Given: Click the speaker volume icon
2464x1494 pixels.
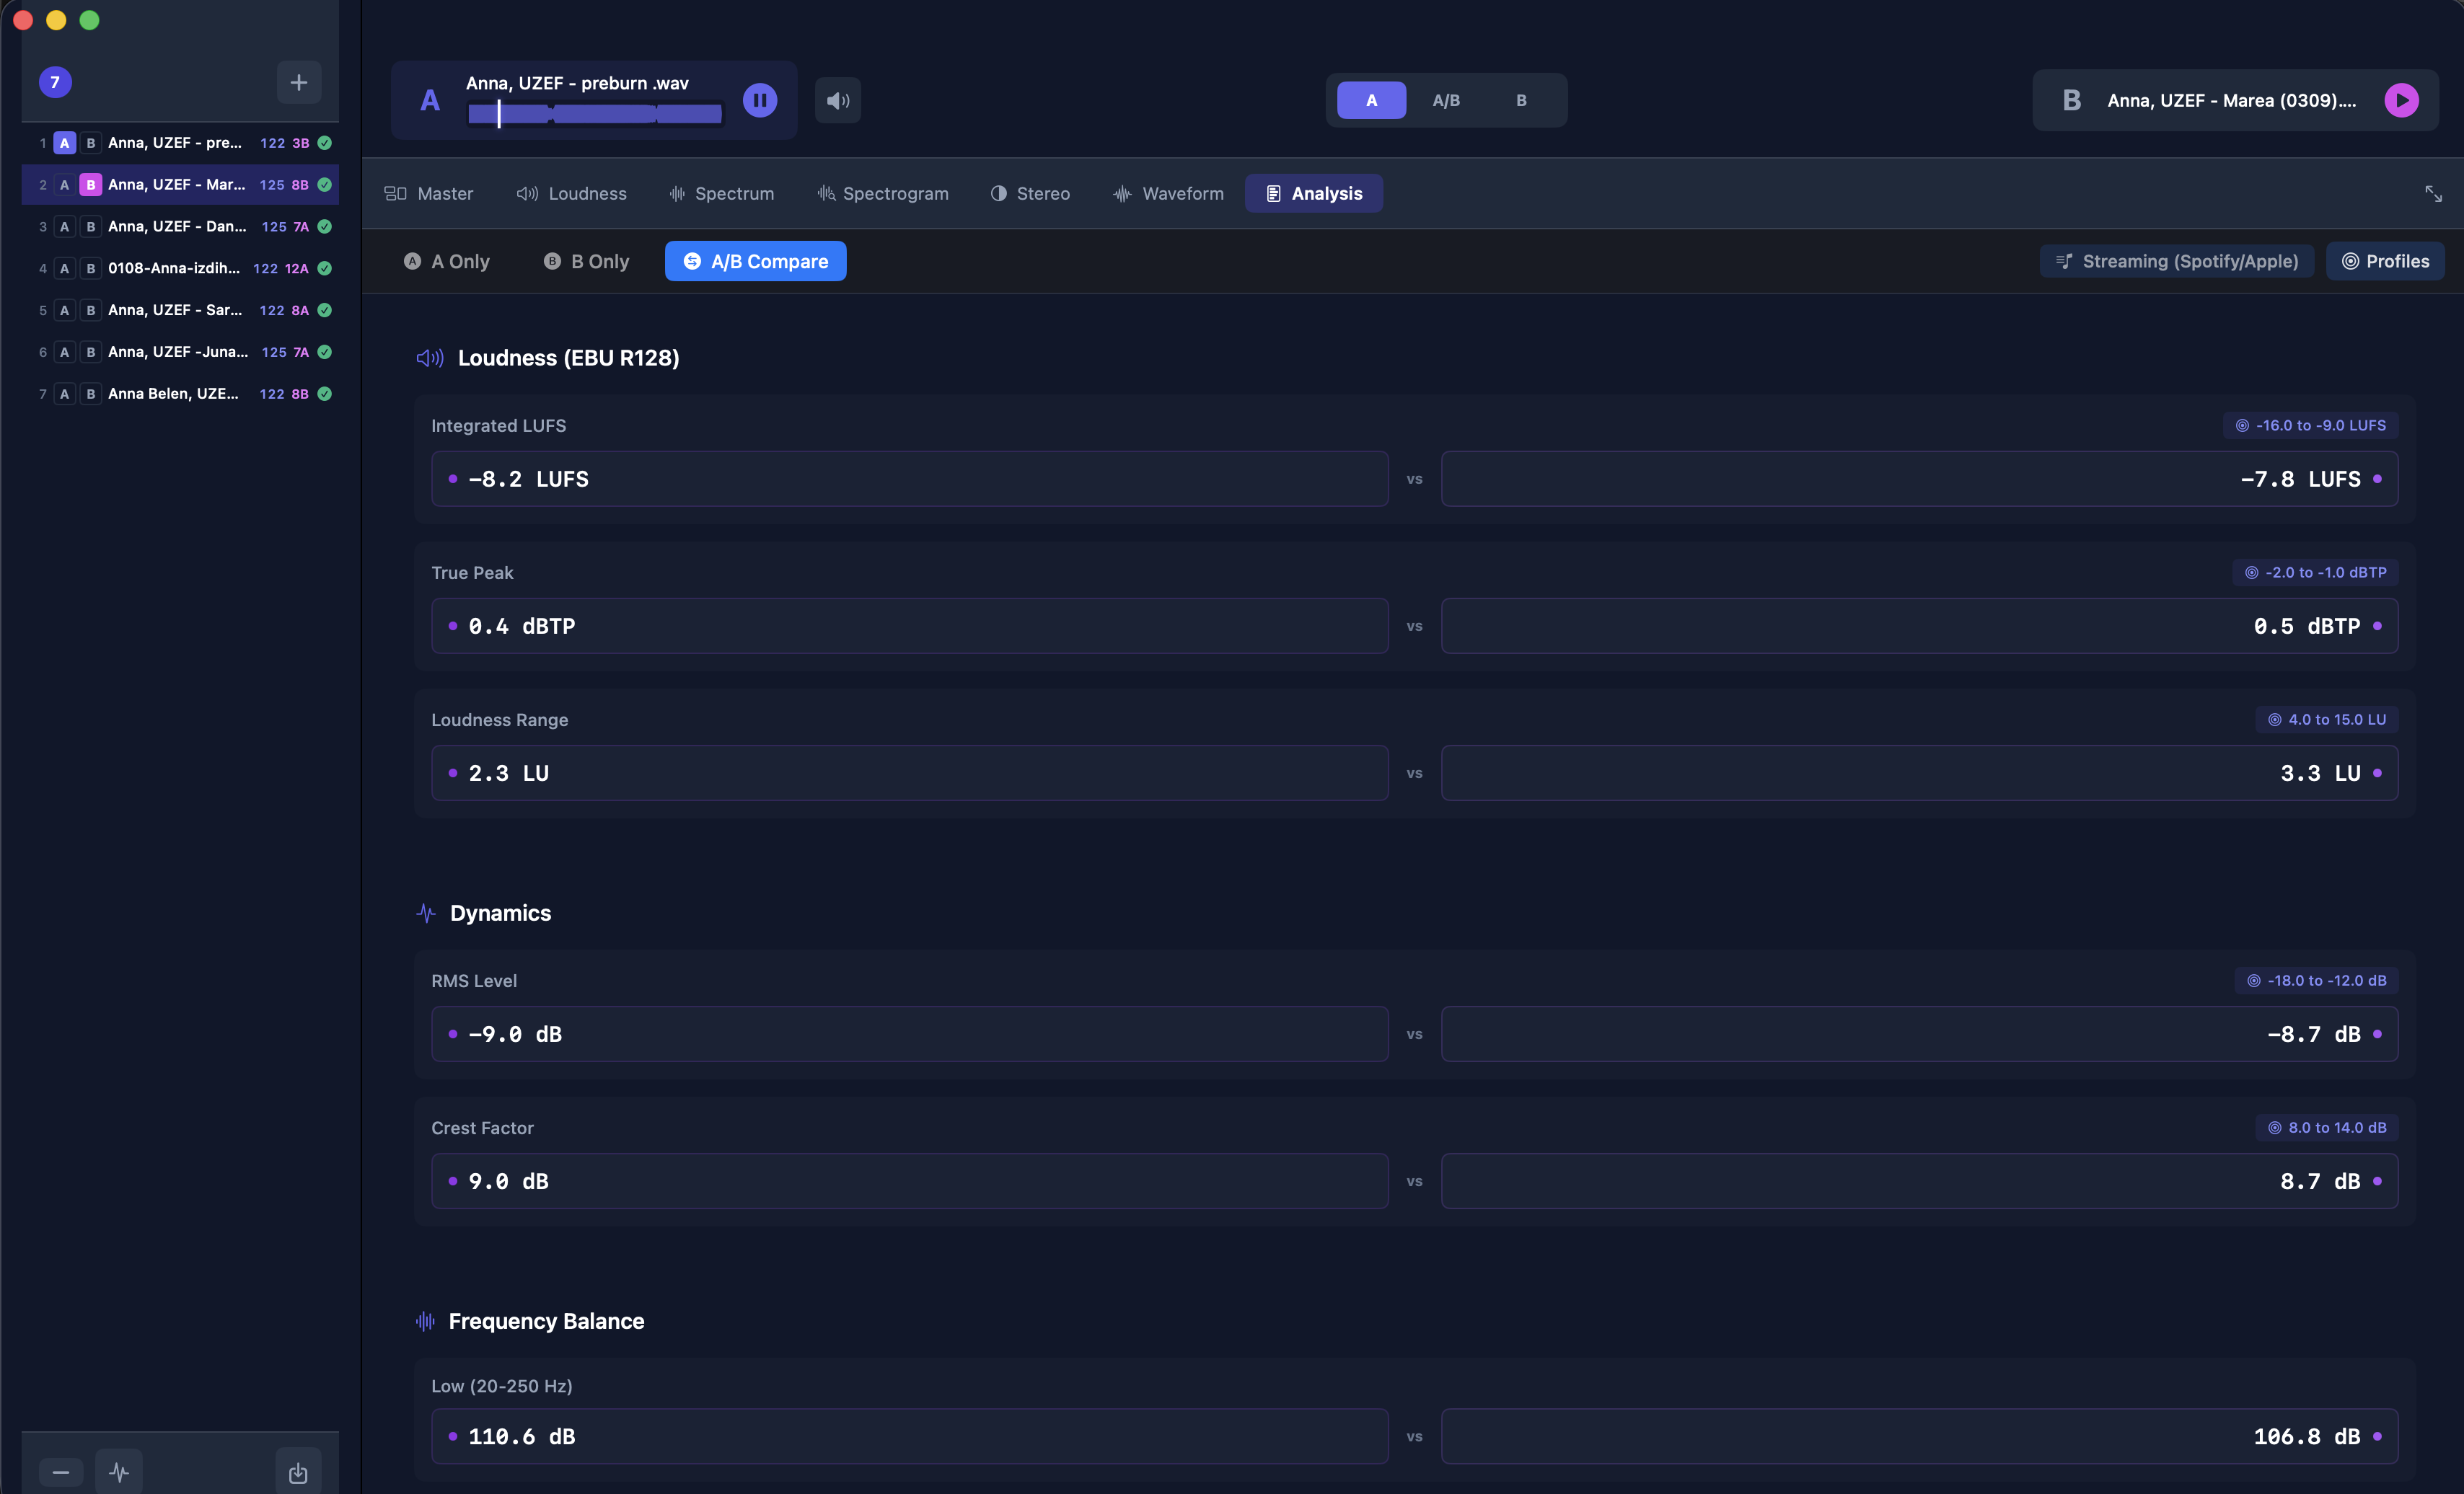Looking at the screenshot, I should pyautogui.click(x=838, y=100).
